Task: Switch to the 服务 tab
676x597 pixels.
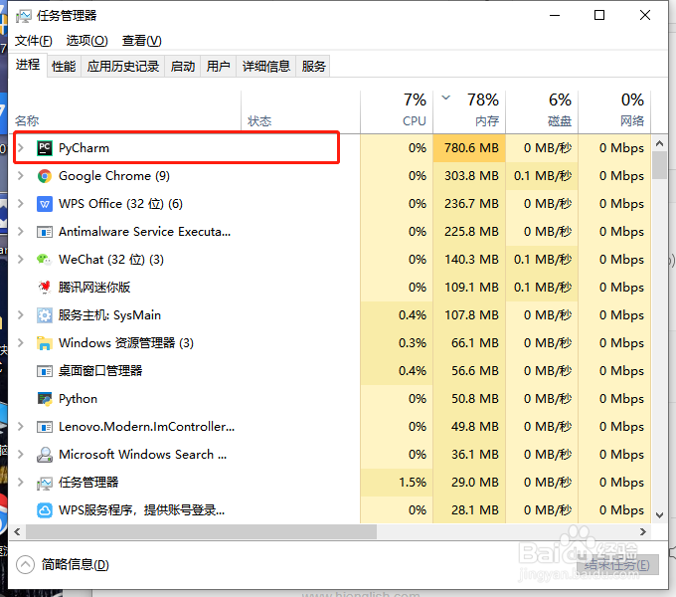Action: (x=313, y=67)
